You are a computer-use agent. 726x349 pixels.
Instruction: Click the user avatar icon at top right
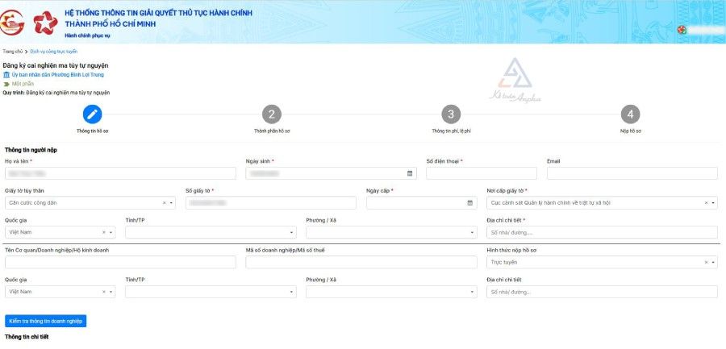[682, 30]
